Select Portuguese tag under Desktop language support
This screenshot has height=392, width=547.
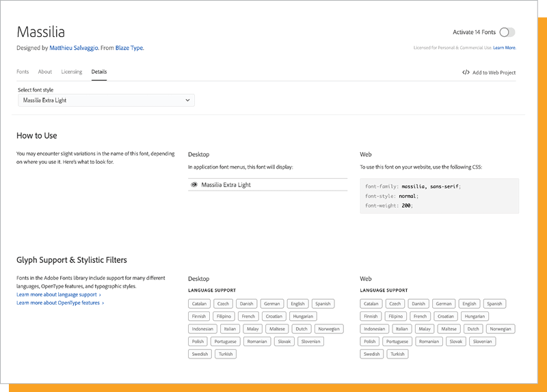(226, 341)
